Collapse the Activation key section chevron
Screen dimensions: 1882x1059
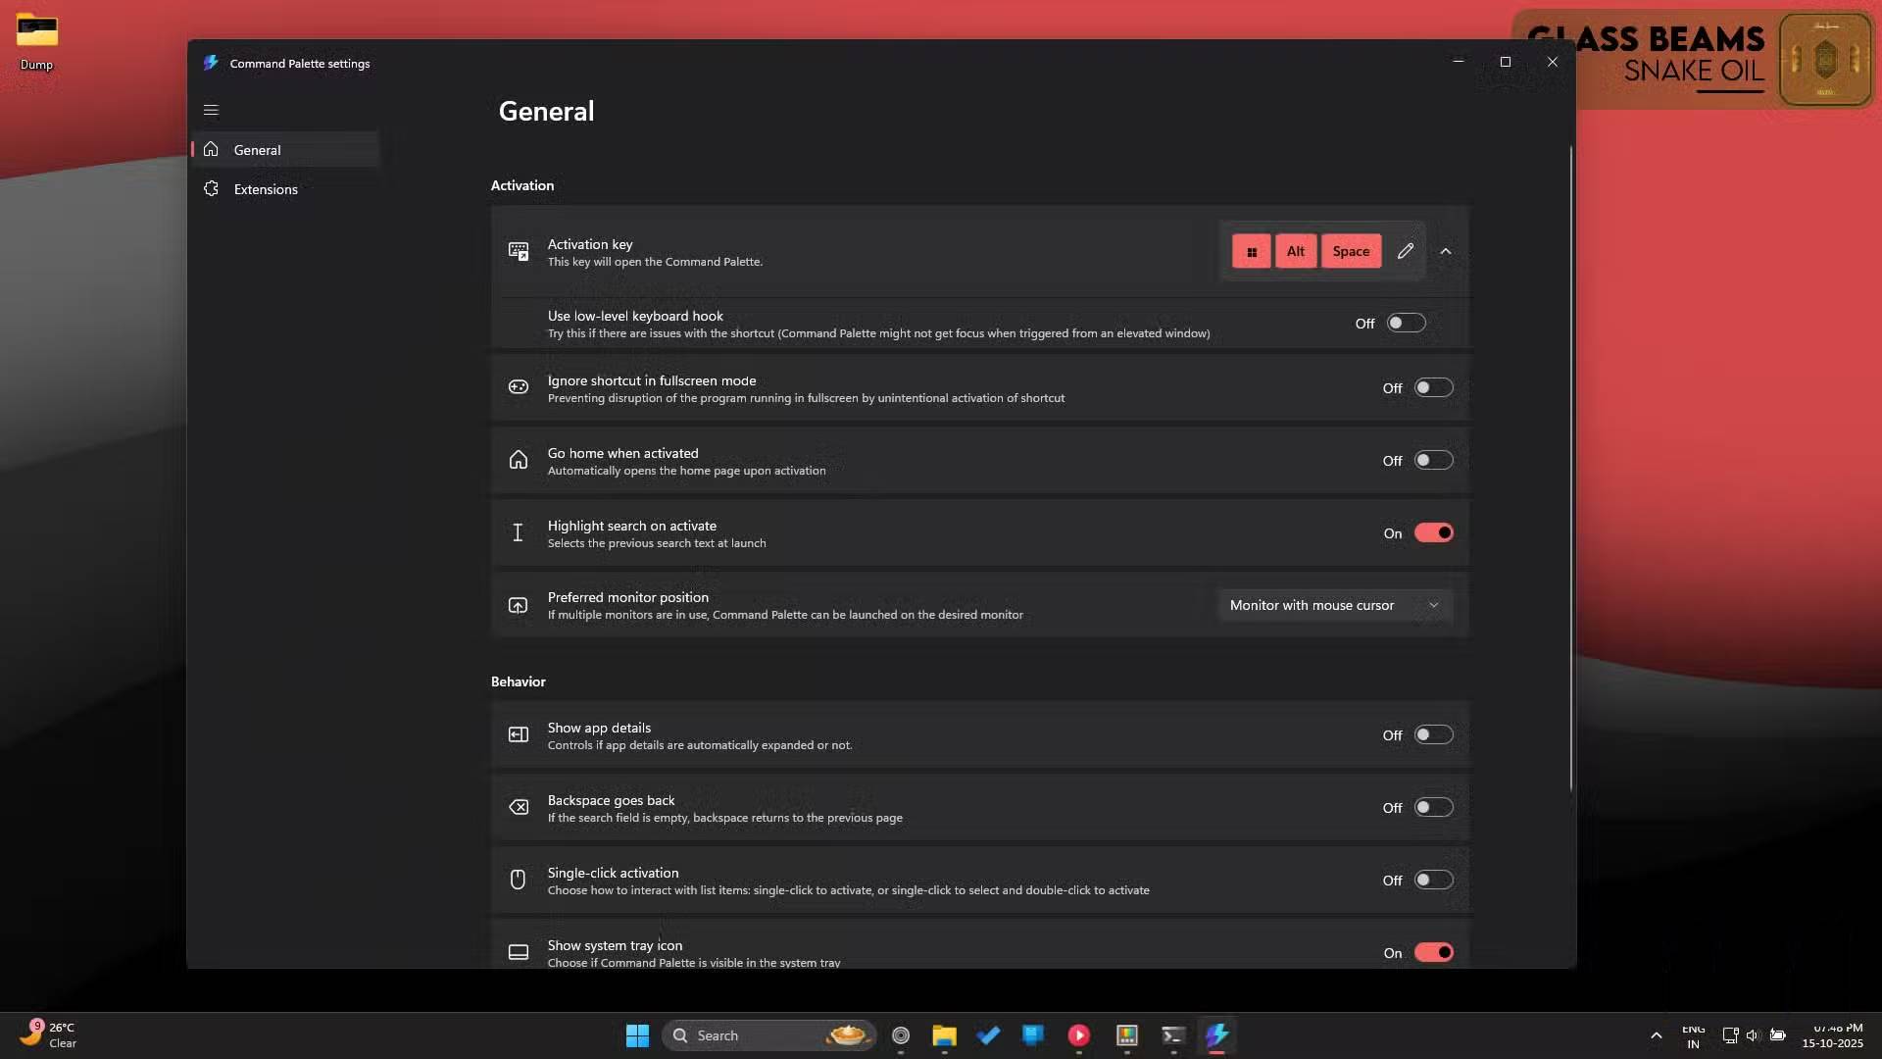coord(1445,251)
